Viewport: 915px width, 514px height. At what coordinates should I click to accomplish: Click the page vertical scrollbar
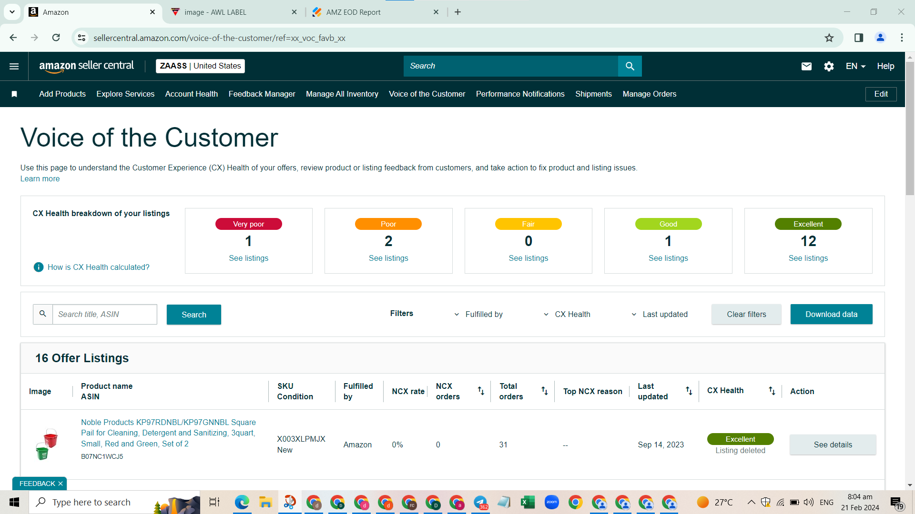tap(910, 128)
